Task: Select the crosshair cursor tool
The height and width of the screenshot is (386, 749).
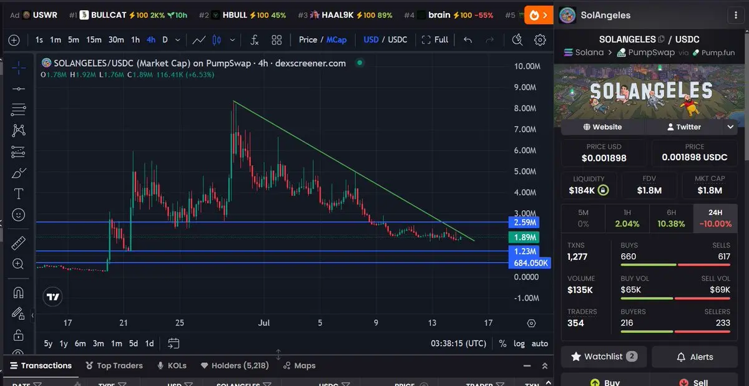Action: pos(19,67)
